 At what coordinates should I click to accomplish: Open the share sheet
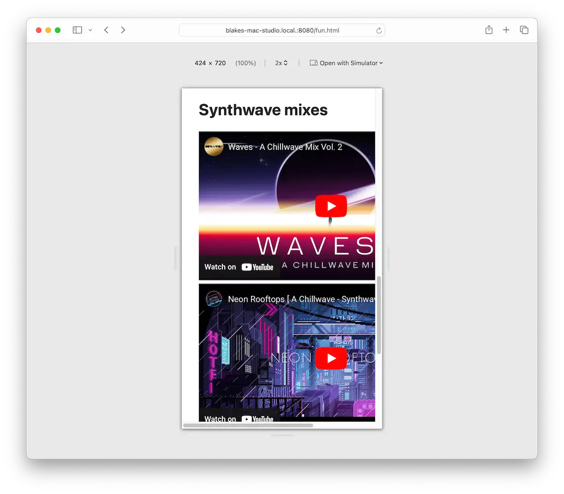click(x=489, y=30)
